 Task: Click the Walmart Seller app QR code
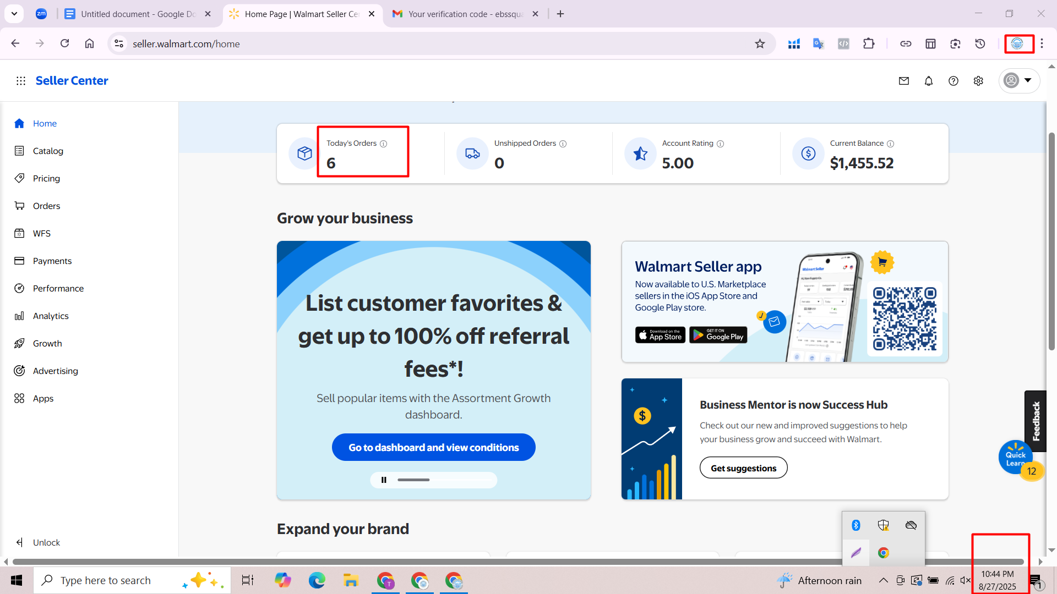(x=905, y=318)
